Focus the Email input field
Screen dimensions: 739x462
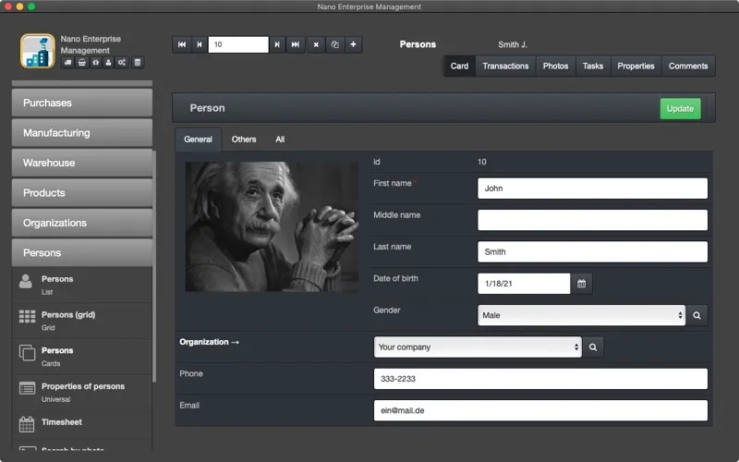coord(540,410)
